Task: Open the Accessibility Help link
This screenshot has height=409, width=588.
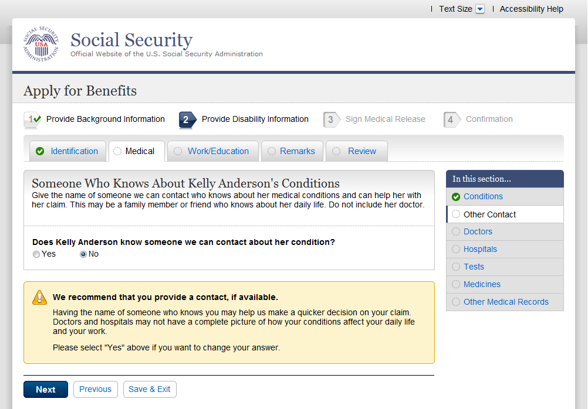Action: 531,9
